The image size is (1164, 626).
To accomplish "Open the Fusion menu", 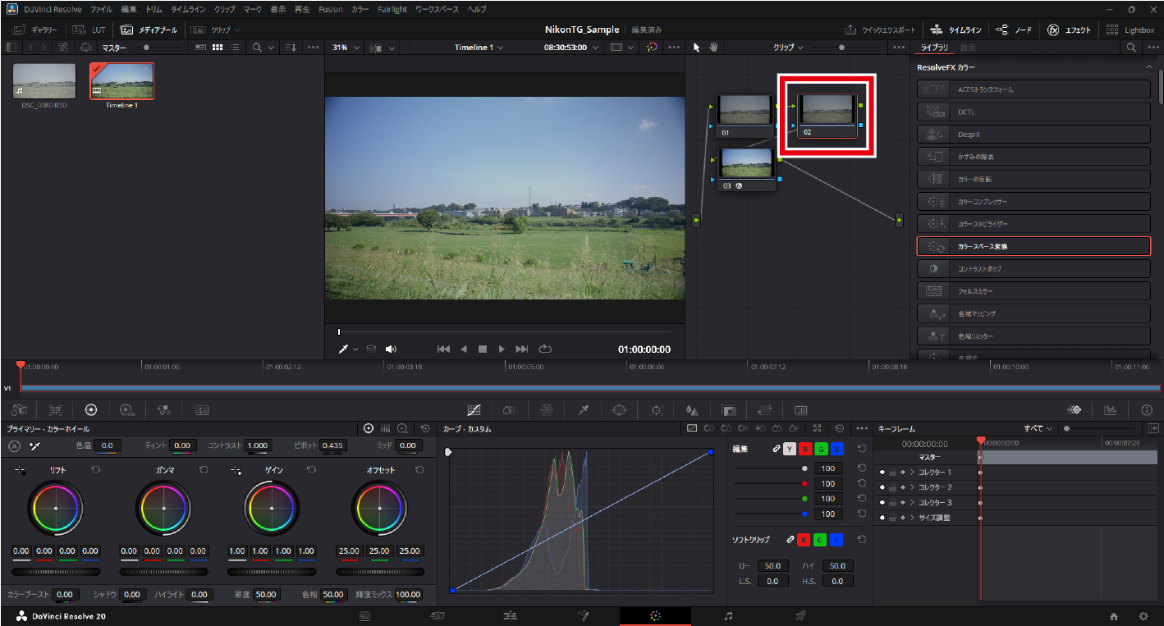I will point(331,9).
